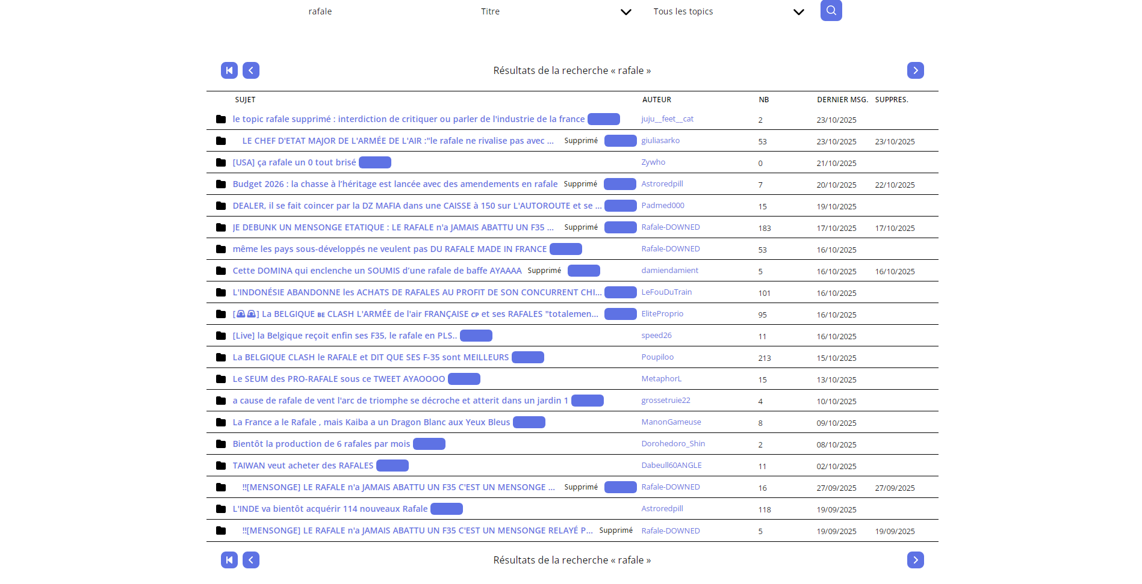
Task: Click folder icon beside TAIWAN RAFALES topic
Action: pos(221,466)
